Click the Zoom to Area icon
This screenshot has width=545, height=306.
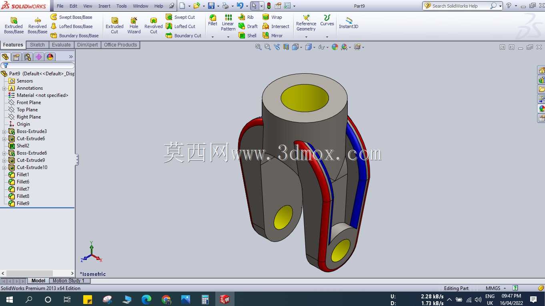(268, 47)
